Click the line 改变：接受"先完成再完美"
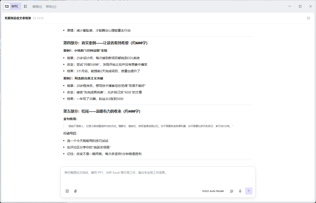 [x=104, y=92]
